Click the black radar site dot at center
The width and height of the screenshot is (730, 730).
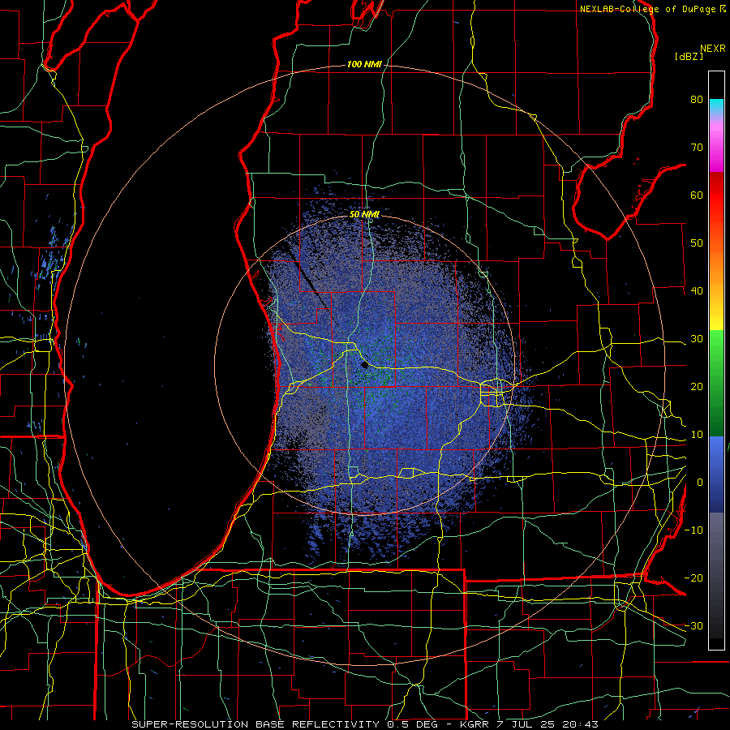click(x=364, y=365)
